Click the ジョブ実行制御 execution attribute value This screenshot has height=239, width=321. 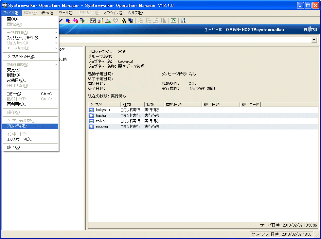pyautogui.click(x=202, y=89)
